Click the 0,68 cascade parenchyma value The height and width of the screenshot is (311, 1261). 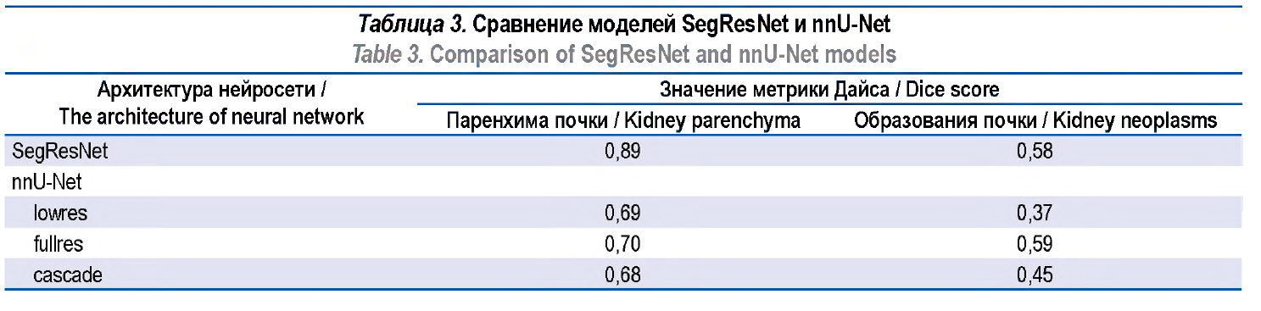click(622, 275)
